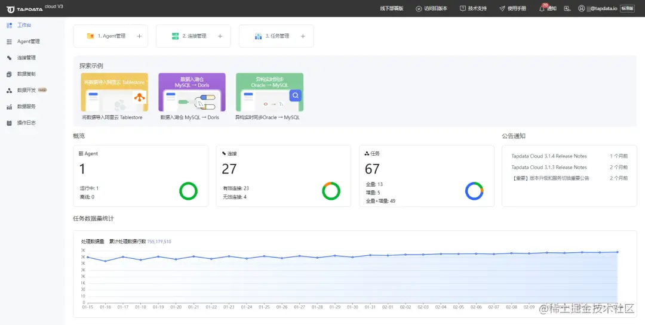This screenshot has height=325, width=645.
Task: Click the 数据复制 sidebar icon
Action: [x=9, y=74]
